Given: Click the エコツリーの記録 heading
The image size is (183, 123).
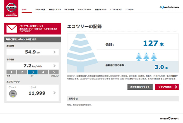Looking at the screenshot, I should (85, 27).
